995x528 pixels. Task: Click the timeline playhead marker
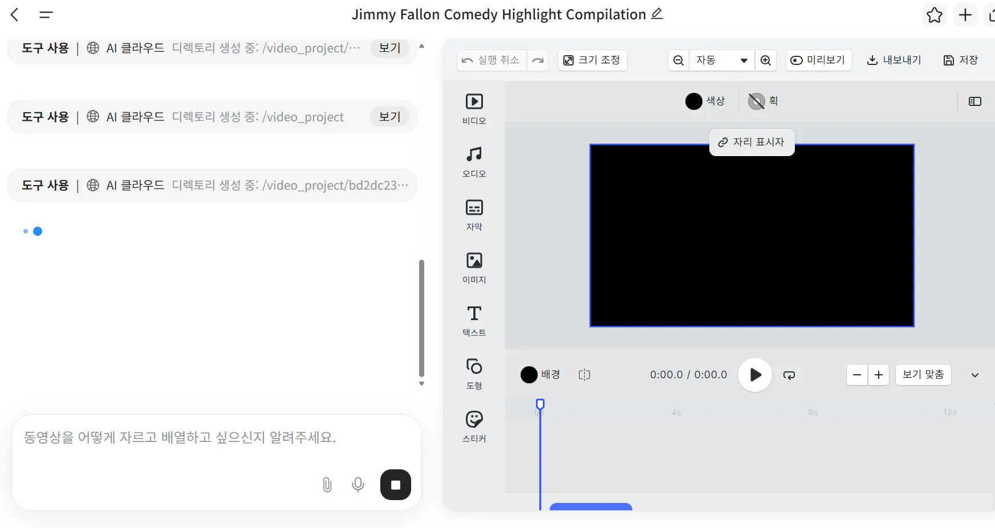[540, 404]
